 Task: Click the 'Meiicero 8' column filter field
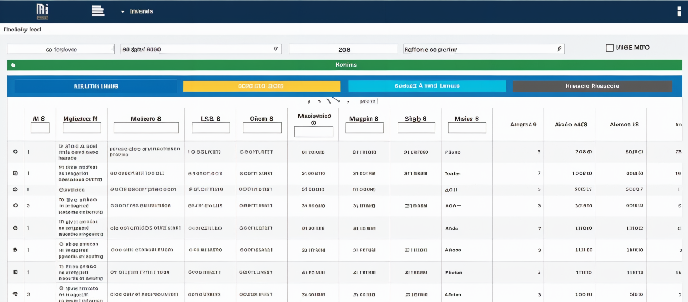click(146, 128)
